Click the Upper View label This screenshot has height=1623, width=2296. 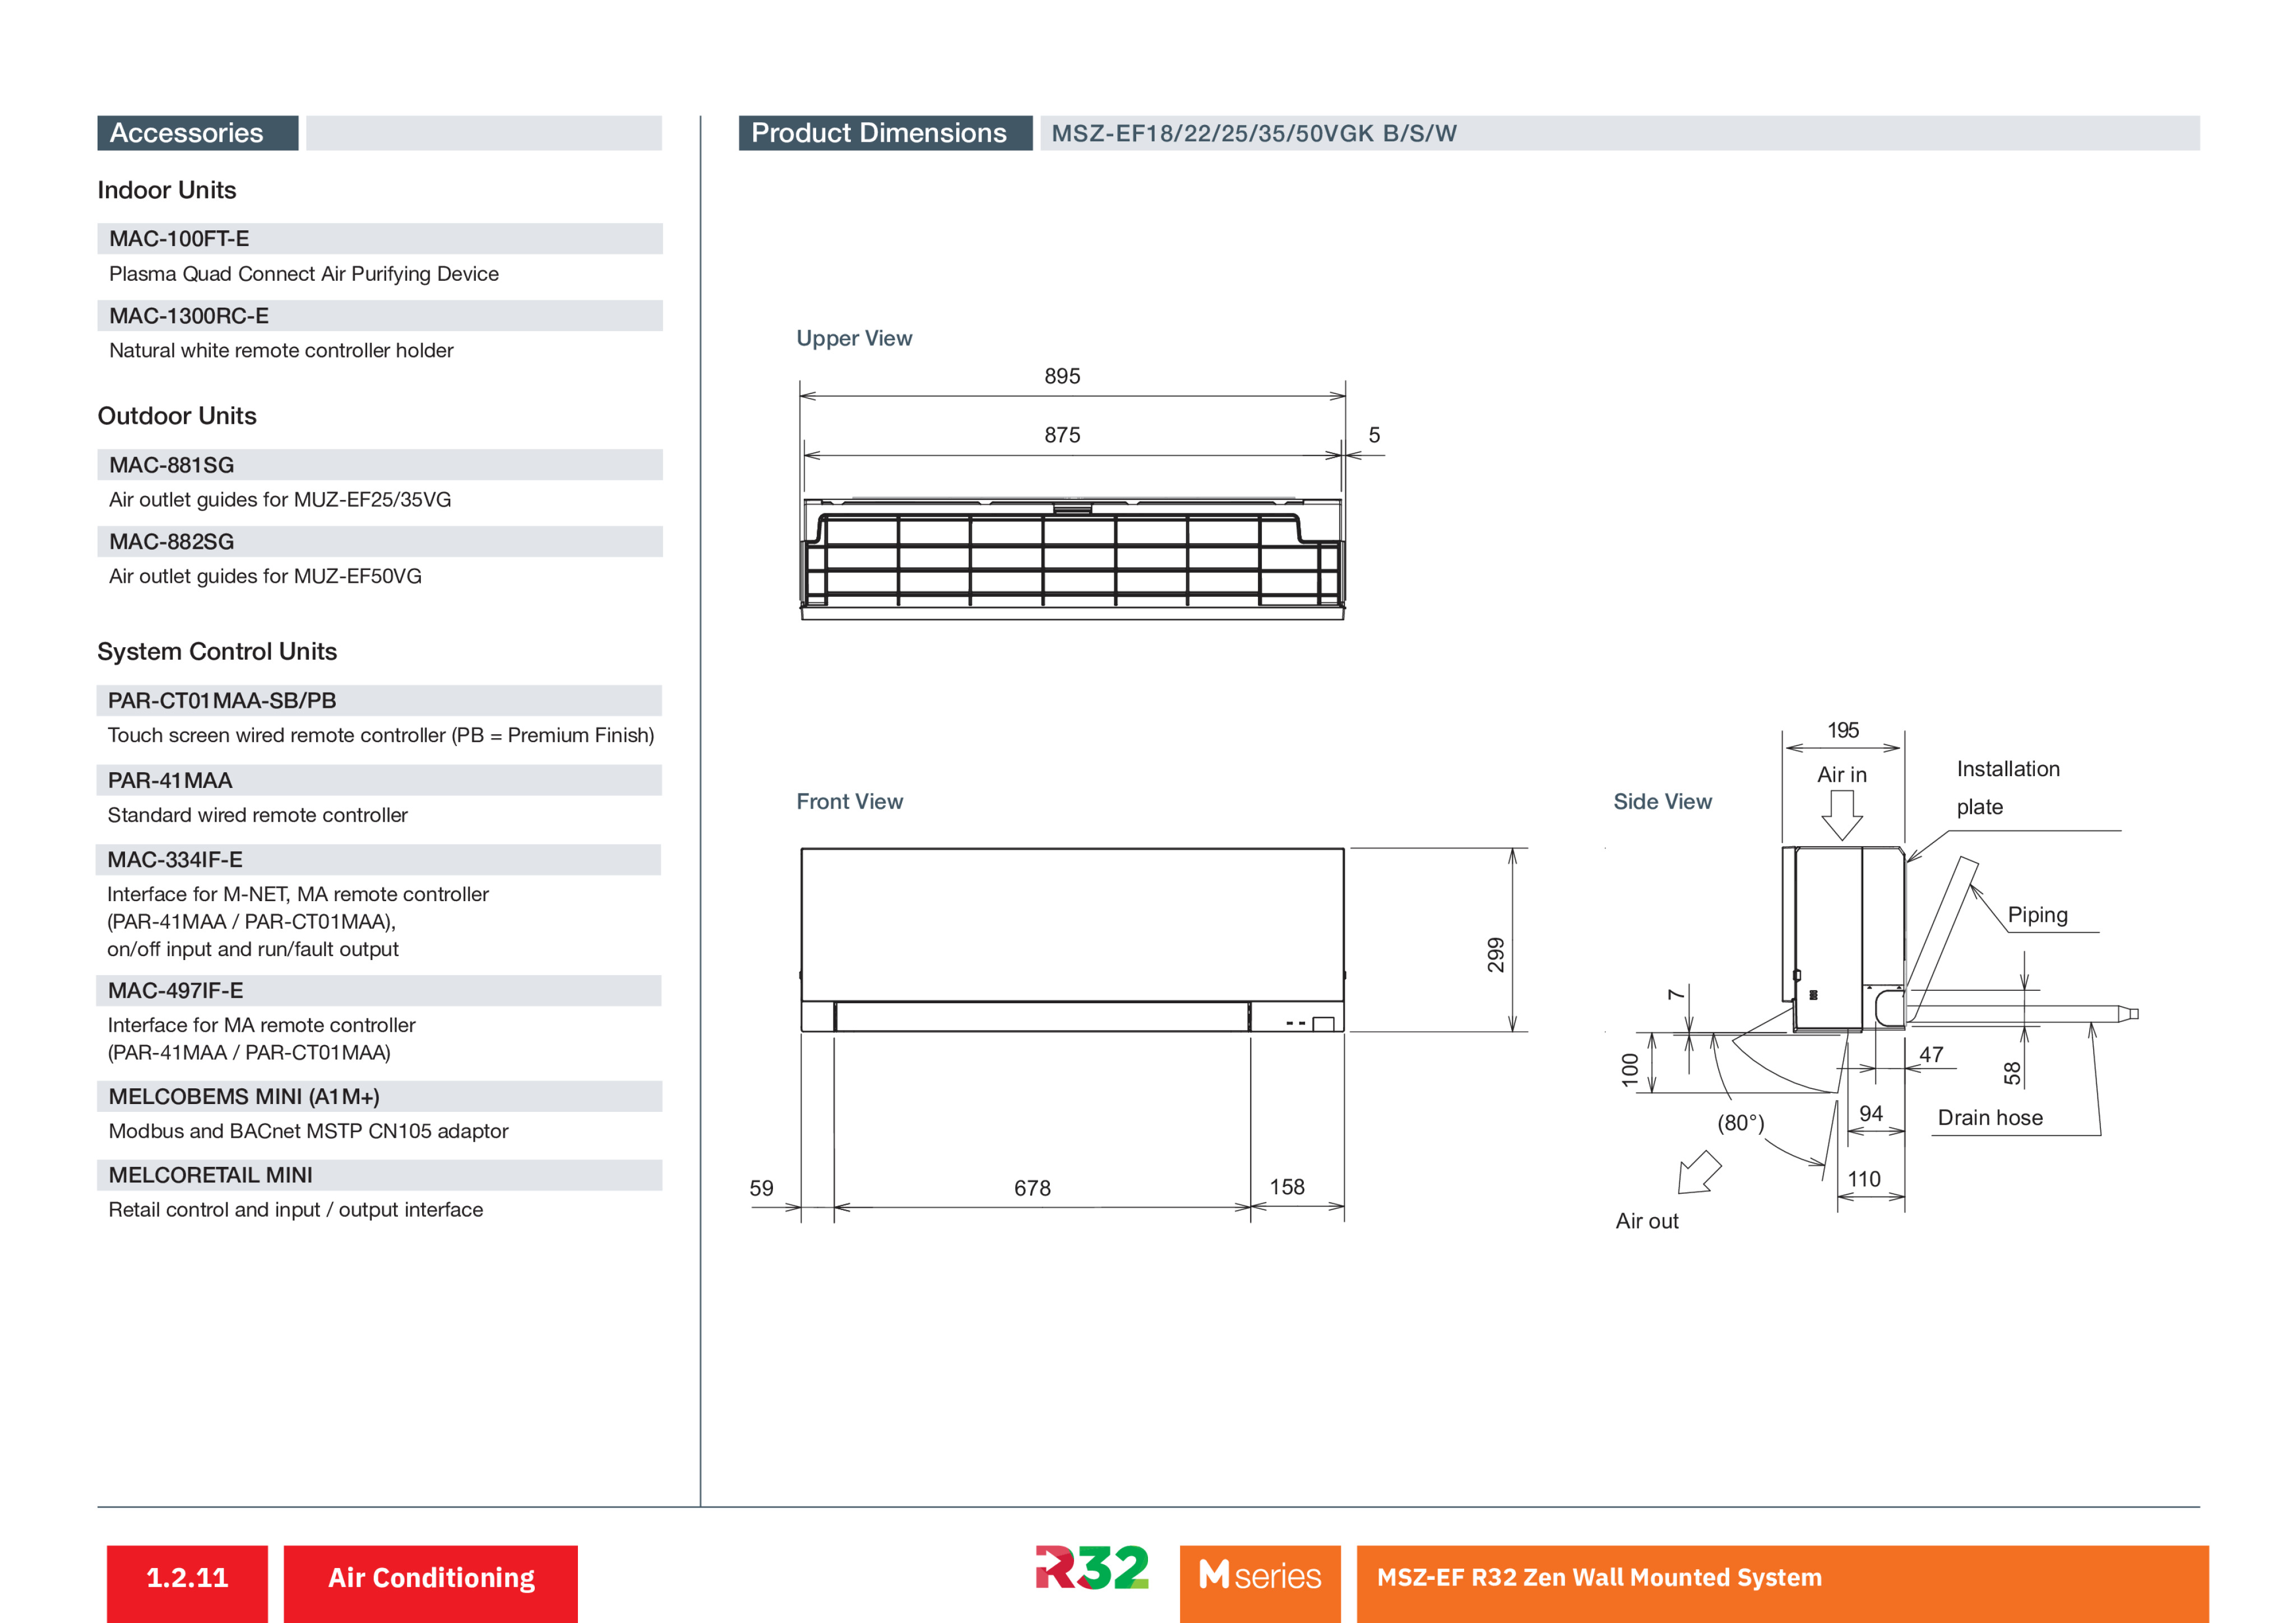click(x=854, y=338)
